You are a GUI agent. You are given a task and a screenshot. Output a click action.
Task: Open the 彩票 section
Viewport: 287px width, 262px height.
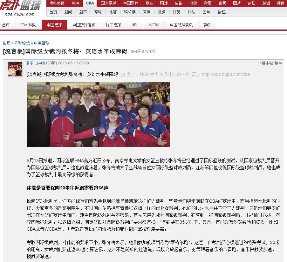(x=208, y=3)
